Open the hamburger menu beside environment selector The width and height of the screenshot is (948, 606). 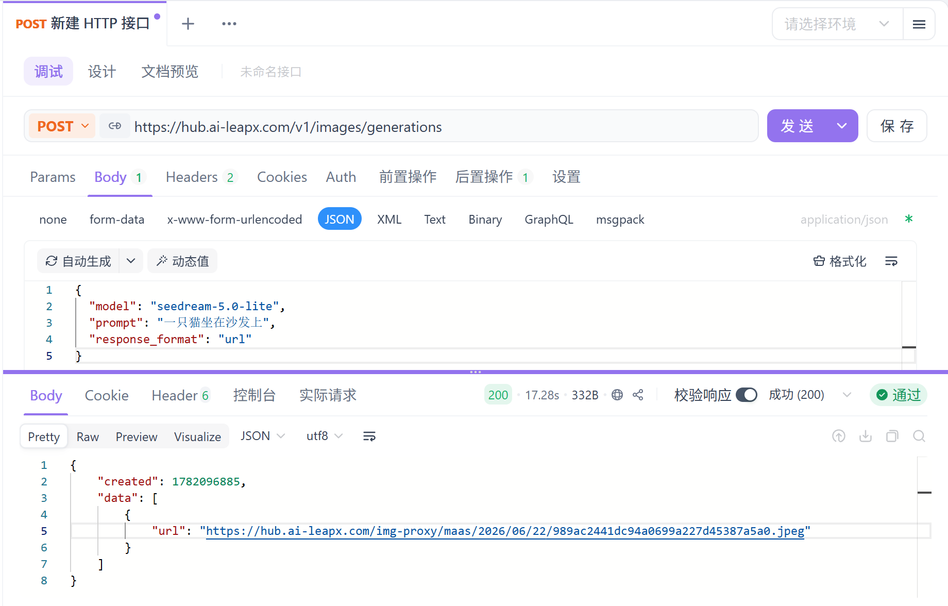click(919, 24)
